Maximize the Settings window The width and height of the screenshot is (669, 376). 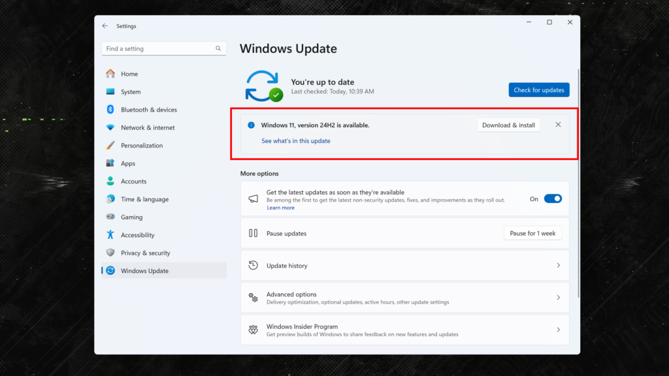549,22
